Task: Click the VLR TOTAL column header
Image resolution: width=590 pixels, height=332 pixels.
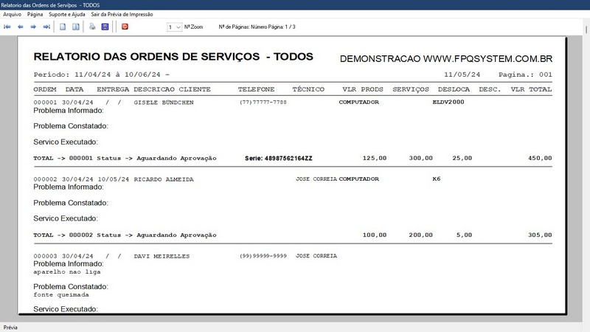Action: coord(531,89)
